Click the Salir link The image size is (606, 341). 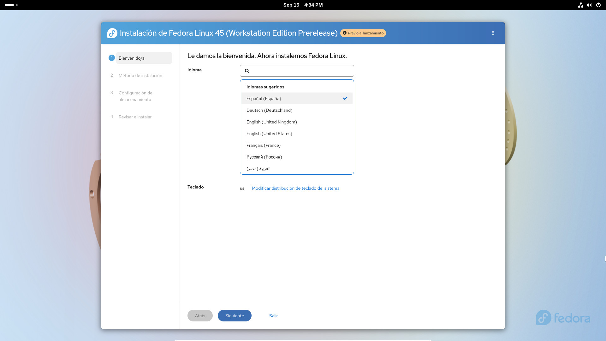pyautogui.click(x=273, y=316)
